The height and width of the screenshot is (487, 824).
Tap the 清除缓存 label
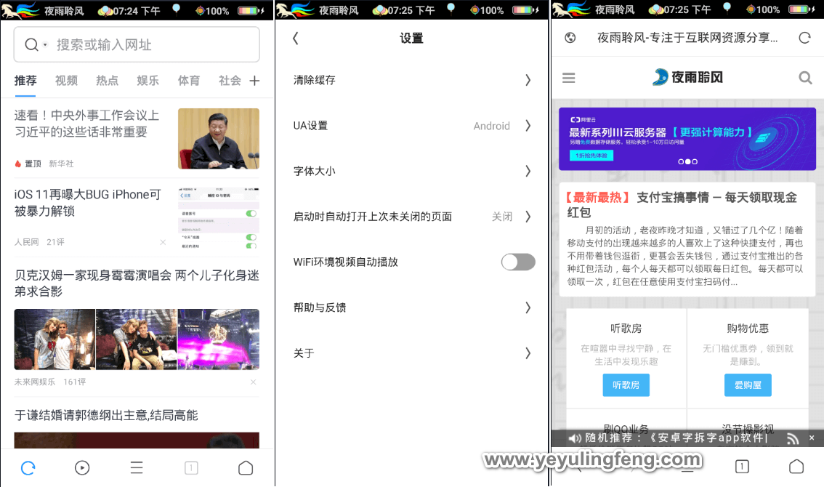[x=314, y=80]
